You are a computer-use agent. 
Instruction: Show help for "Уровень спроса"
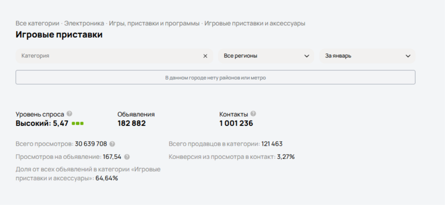click(69, 114)
